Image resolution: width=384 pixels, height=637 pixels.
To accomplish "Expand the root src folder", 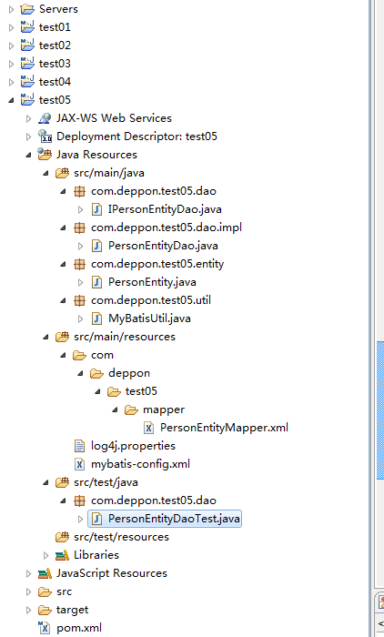I will click(x=28, y=591).
